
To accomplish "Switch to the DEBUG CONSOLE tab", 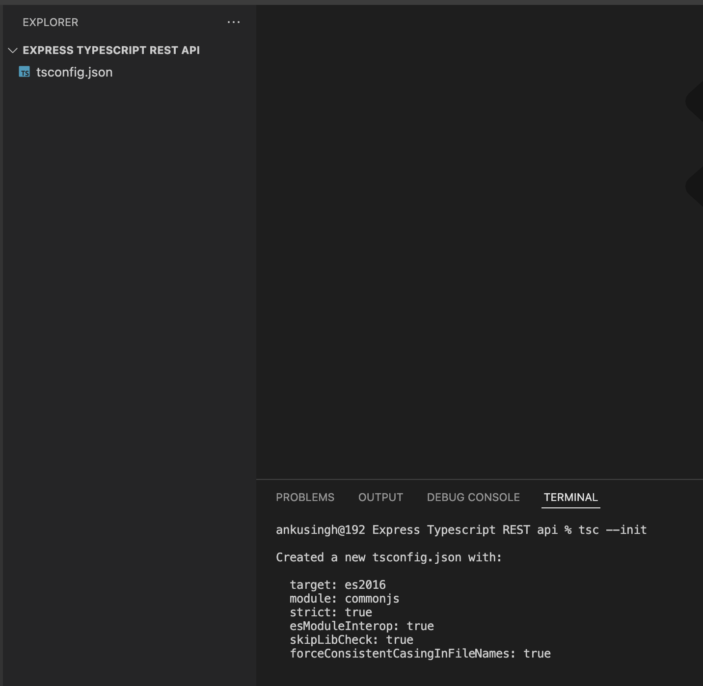I will 473,497.
